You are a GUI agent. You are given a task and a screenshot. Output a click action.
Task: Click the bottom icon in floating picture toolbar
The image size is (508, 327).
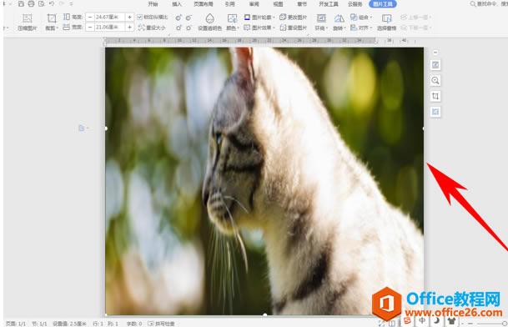435,112
